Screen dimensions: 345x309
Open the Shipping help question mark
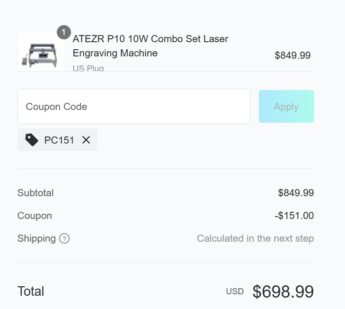64,238
